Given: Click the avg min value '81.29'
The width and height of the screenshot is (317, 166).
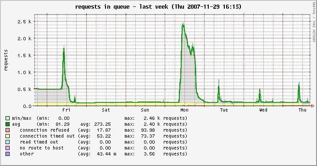Looking at the screenshot, I should point(62,124).
